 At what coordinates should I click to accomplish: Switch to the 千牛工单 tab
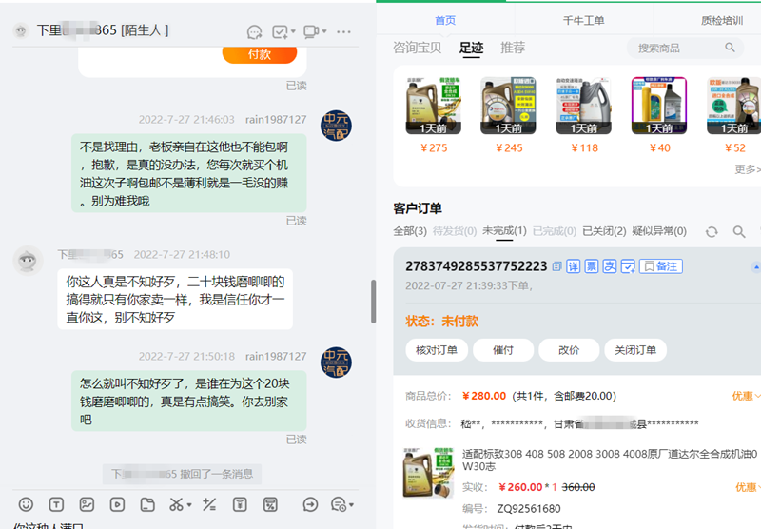pyautogui.click(x=584, y=20)
